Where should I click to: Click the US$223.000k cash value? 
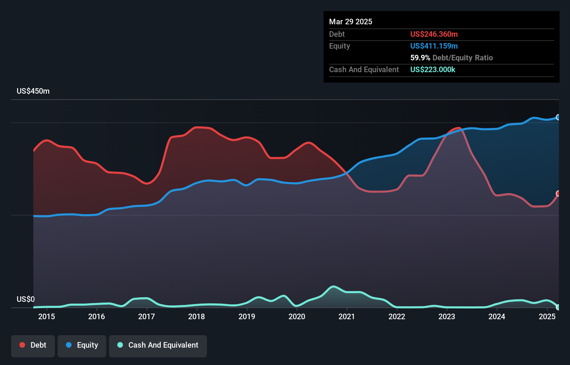433,69
